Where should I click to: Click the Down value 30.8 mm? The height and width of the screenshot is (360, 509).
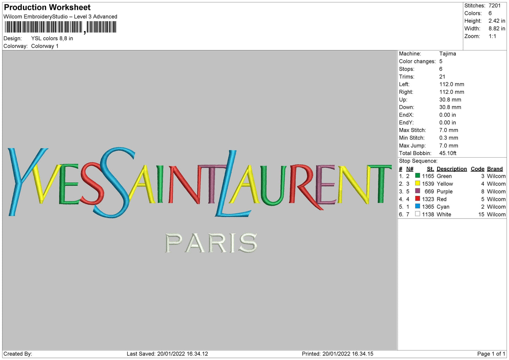[x=450, y=107]
